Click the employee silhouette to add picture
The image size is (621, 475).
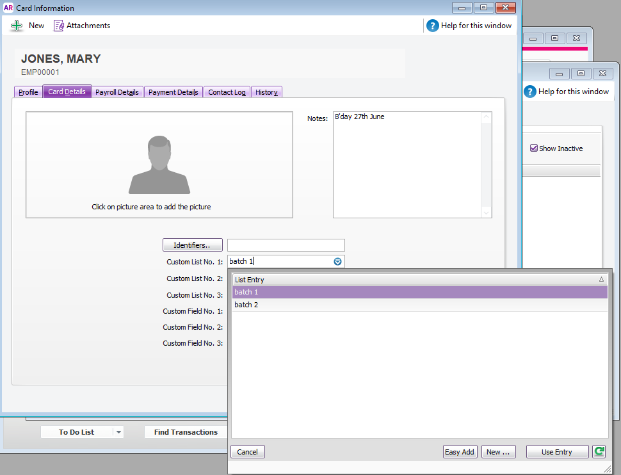[x=159, y=165]
